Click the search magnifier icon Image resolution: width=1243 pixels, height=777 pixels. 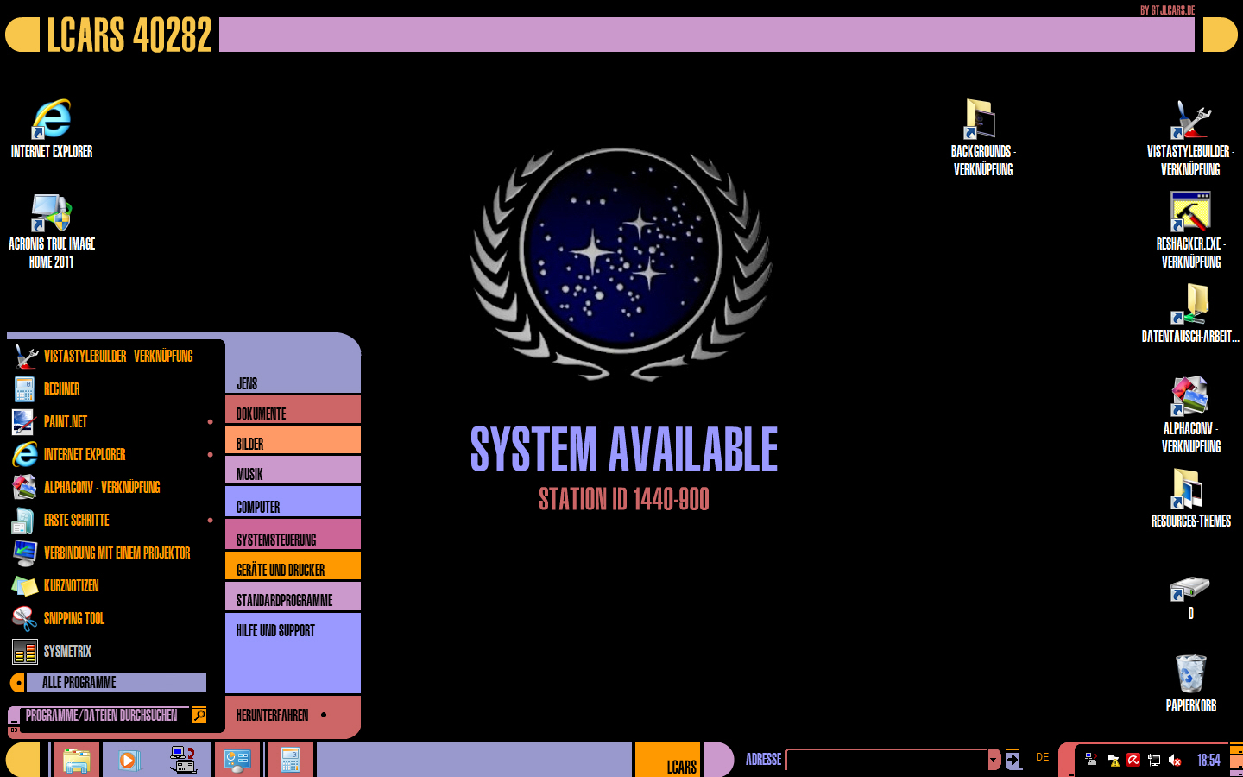pos(199,714)
